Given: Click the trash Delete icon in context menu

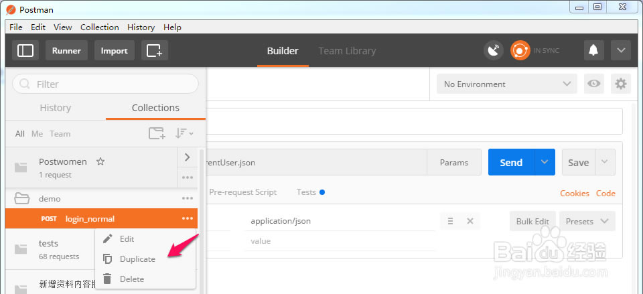Looking at the screenshot, I should pos(107,279).
